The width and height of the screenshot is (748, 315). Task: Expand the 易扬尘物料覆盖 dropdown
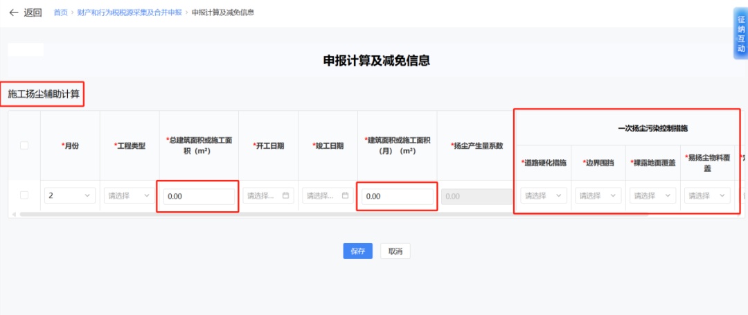pos(706,196)
